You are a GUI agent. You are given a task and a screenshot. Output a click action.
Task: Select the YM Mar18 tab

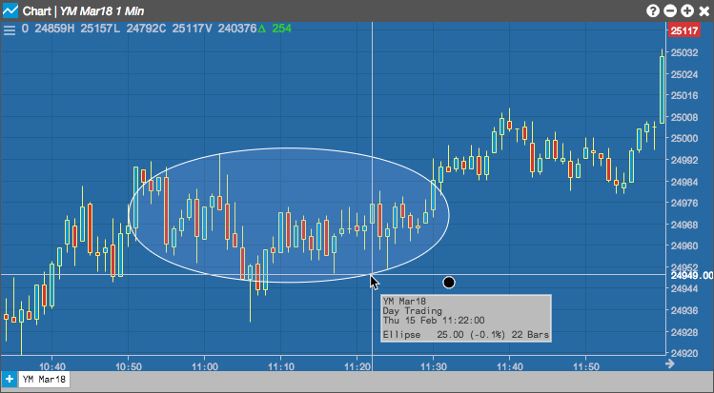coord(44,379)
